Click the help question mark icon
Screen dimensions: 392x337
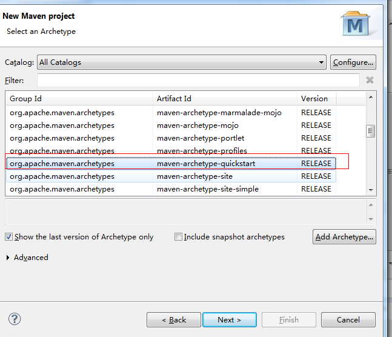pyautogui.click(x=15, y=319)
